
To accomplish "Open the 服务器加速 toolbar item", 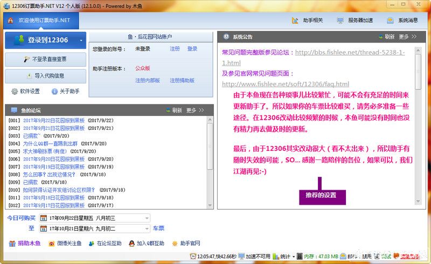I will tap(355, 20).
